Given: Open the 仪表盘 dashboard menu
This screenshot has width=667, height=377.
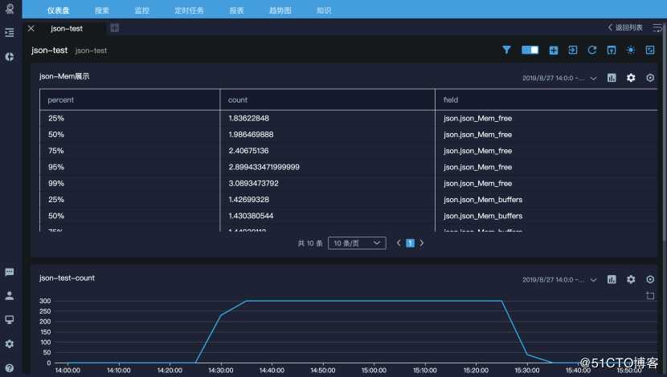Looking at the screenshot, I should [x=59, y=10].
